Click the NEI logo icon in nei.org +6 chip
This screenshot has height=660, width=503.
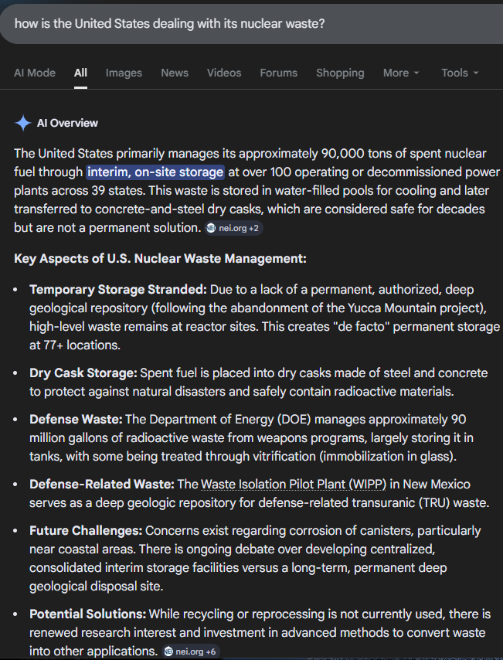point(168,651)
